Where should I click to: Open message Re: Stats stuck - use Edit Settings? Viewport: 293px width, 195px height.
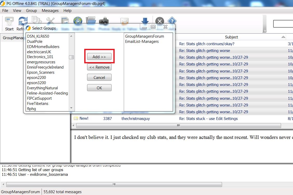208,118
